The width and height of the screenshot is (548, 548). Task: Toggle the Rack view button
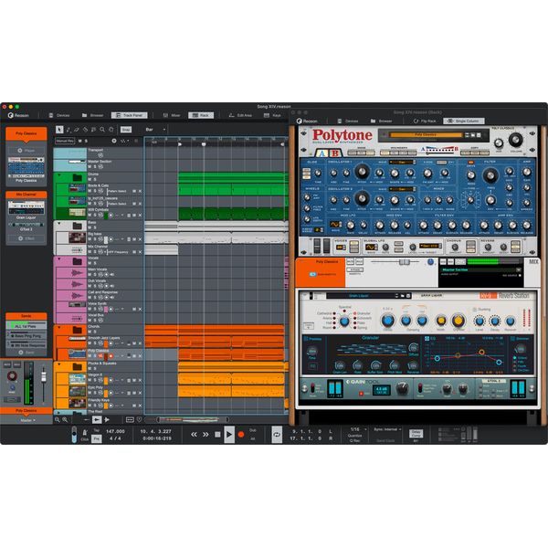pos(201,115)
